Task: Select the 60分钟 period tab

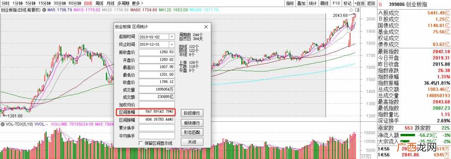Action: click(75, 3)
